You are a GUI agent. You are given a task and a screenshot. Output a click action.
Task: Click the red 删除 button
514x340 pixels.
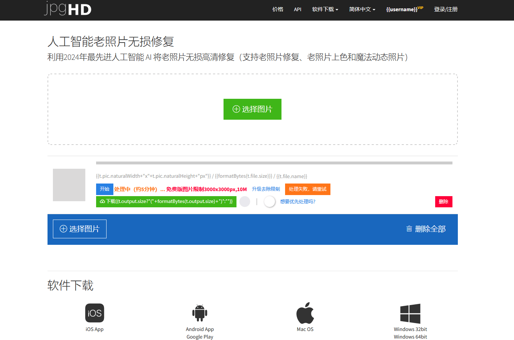click(444, 202)
